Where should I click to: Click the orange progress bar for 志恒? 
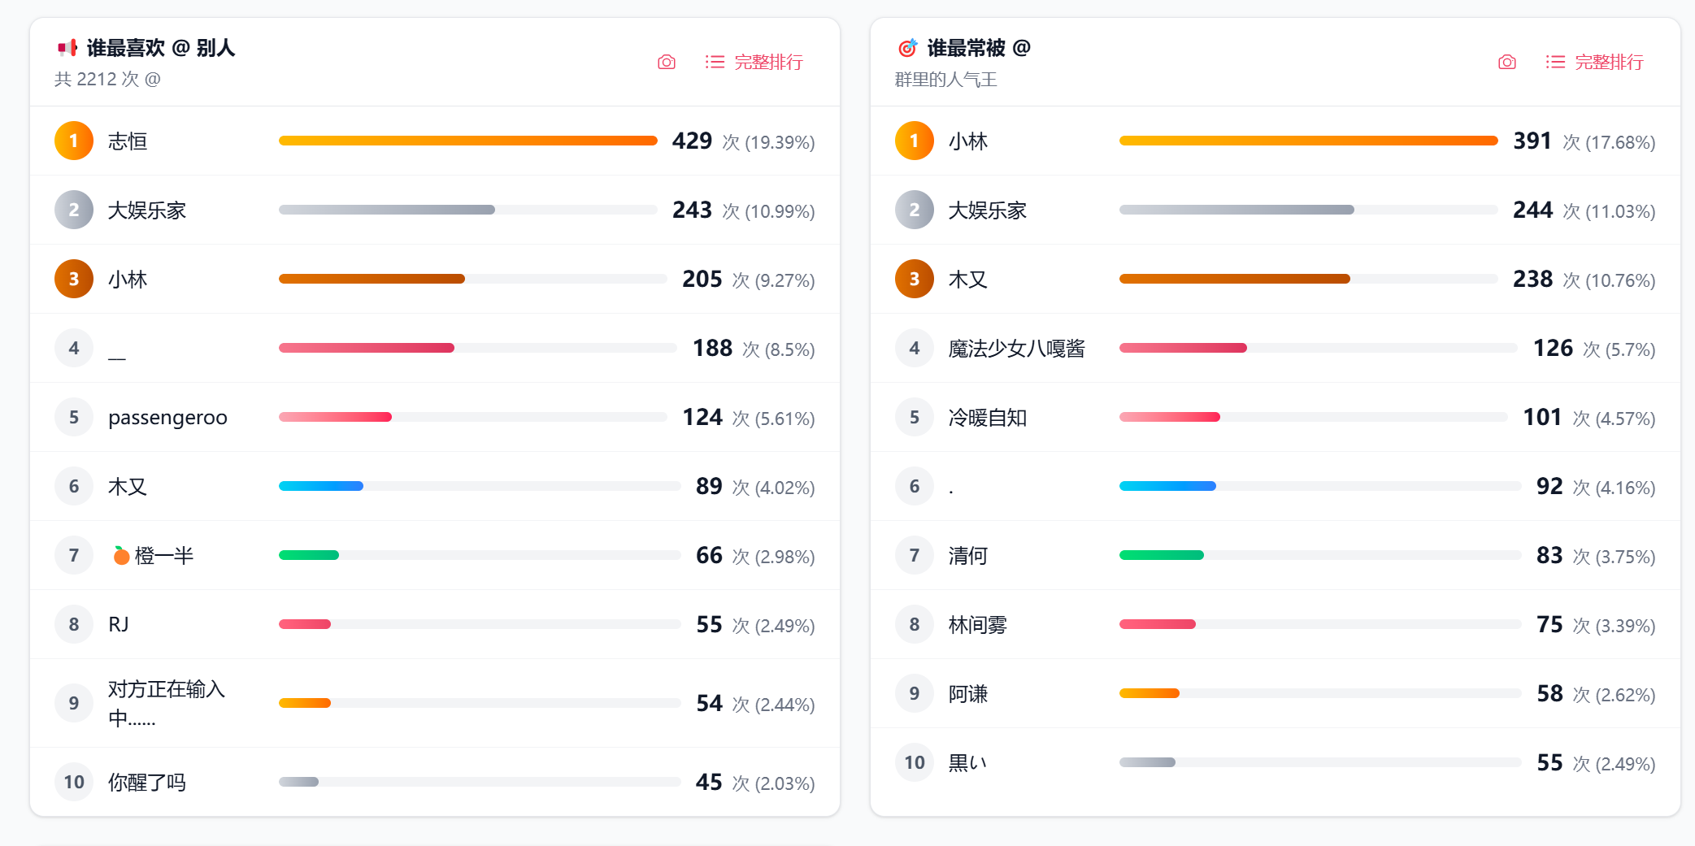click(467, 141)
